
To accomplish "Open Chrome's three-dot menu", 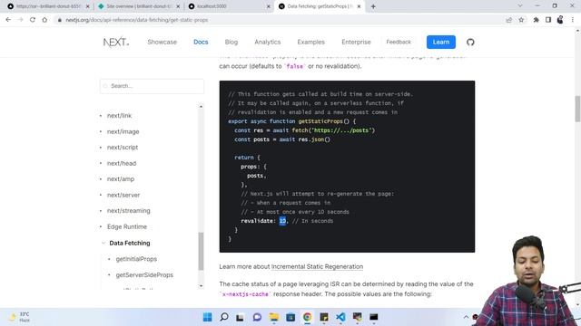I will (x=573, y=20).
